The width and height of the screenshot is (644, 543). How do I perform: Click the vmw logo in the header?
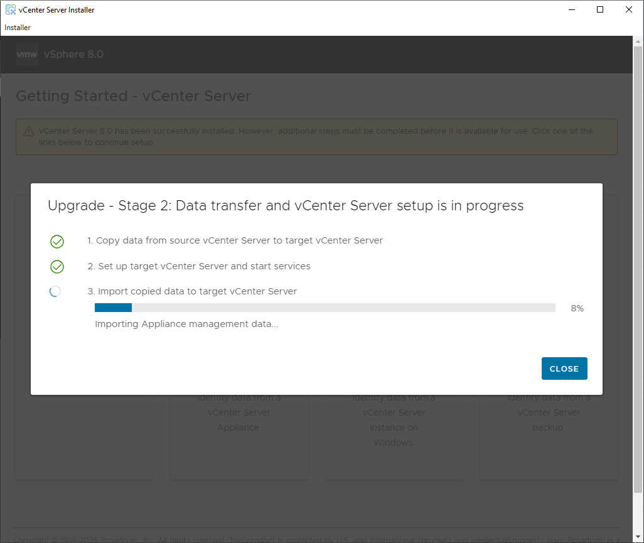tap(27, 55)
